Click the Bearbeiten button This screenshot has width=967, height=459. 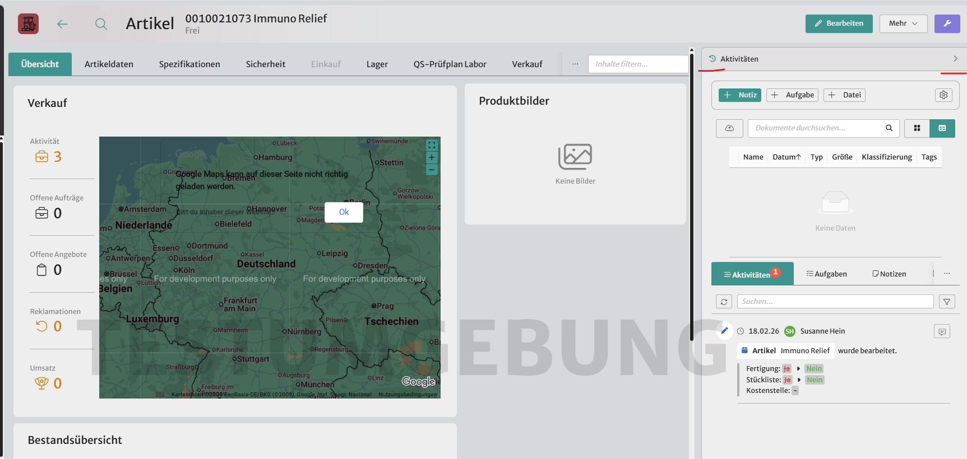[x=839, y=24]
